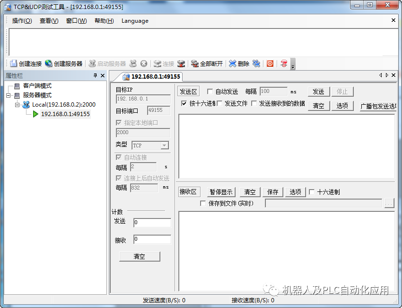Close the inner document window X

(393, 20)
